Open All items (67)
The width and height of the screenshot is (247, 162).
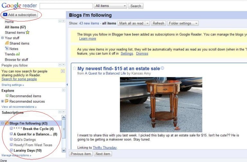(x=15, y=27)
